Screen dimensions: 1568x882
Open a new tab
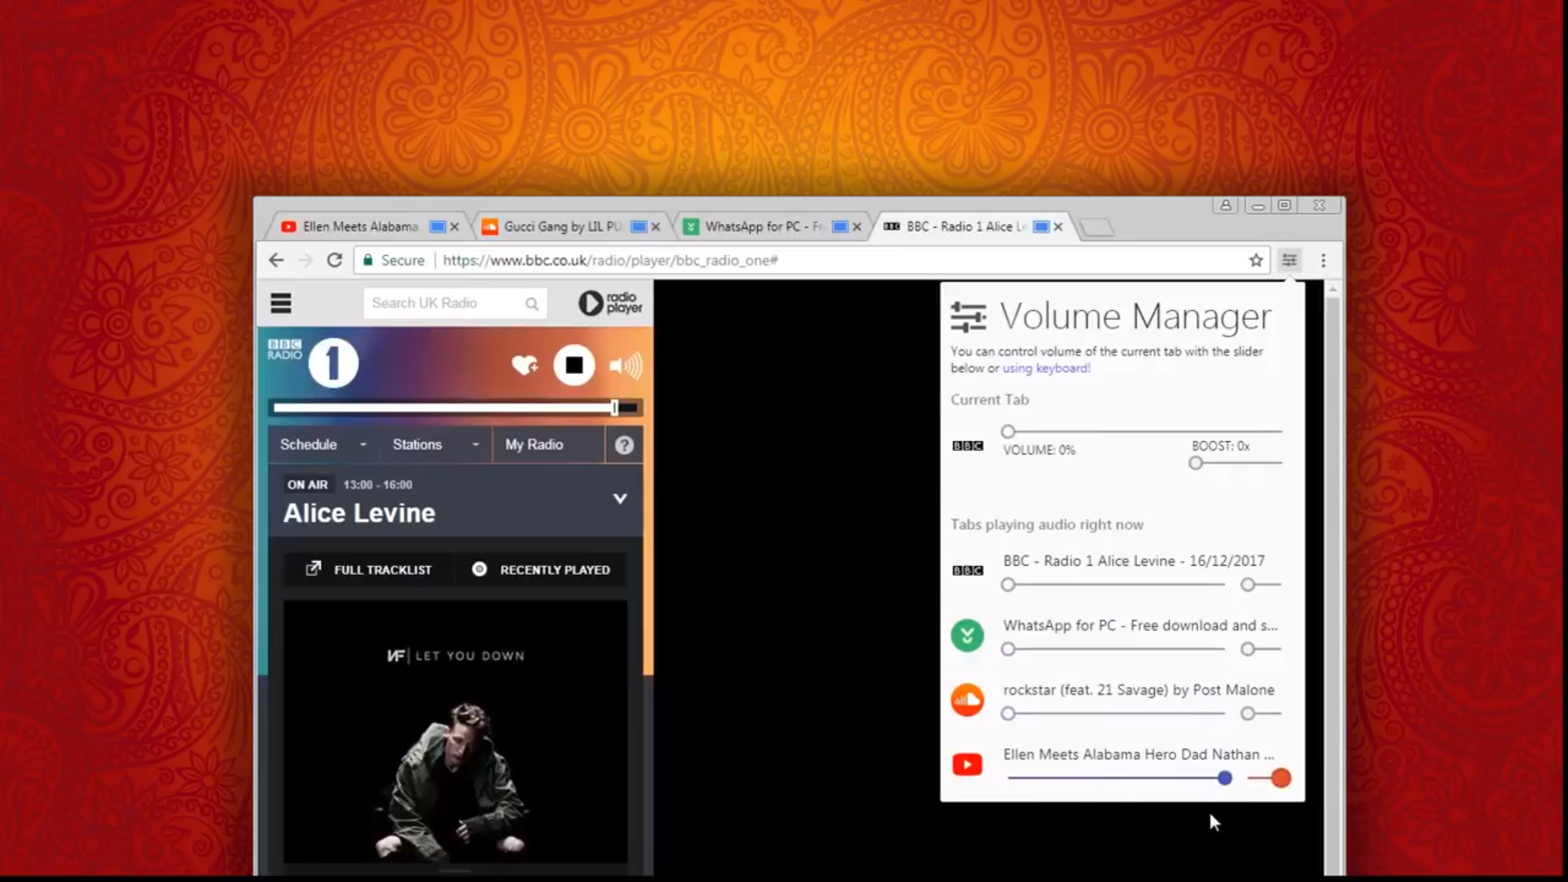[x=1097, y=228]
